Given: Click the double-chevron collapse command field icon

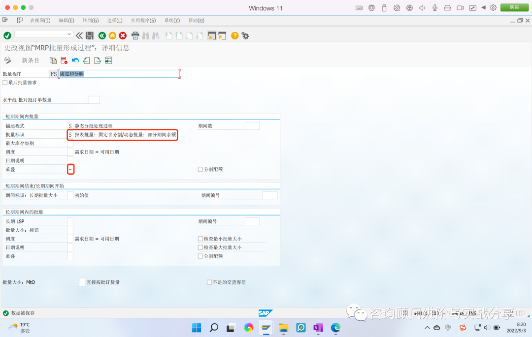Looking at the screenshot, I should coord(79,35).
